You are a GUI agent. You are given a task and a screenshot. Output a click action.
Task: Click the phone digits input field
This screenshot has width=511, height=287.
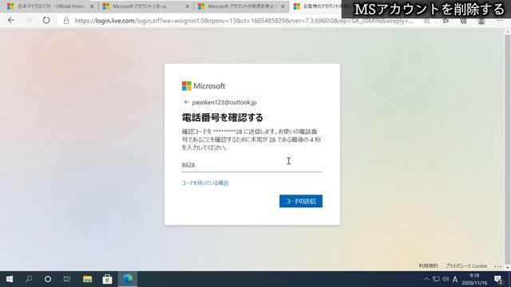click(252, 165)
